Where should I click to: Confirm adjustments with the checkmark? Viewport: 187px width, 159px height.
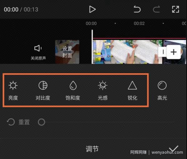click(x=174, y=148)
